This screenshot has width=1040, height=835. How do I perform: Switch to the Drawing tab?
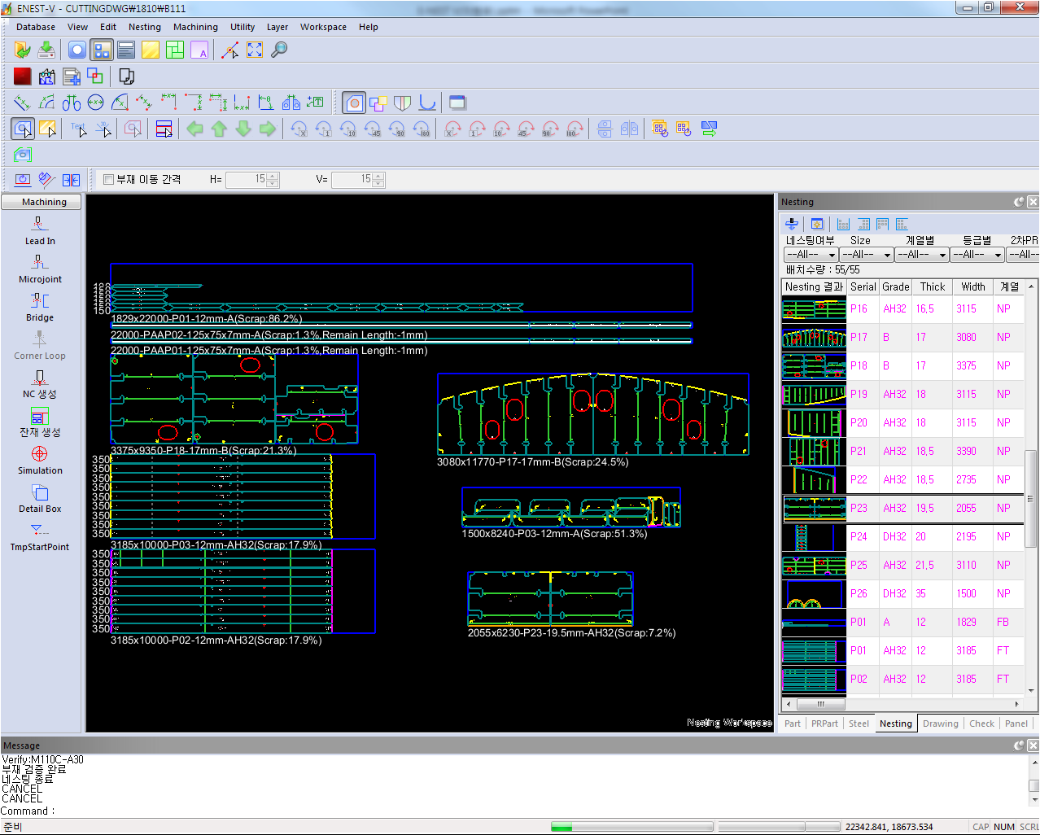940,724
